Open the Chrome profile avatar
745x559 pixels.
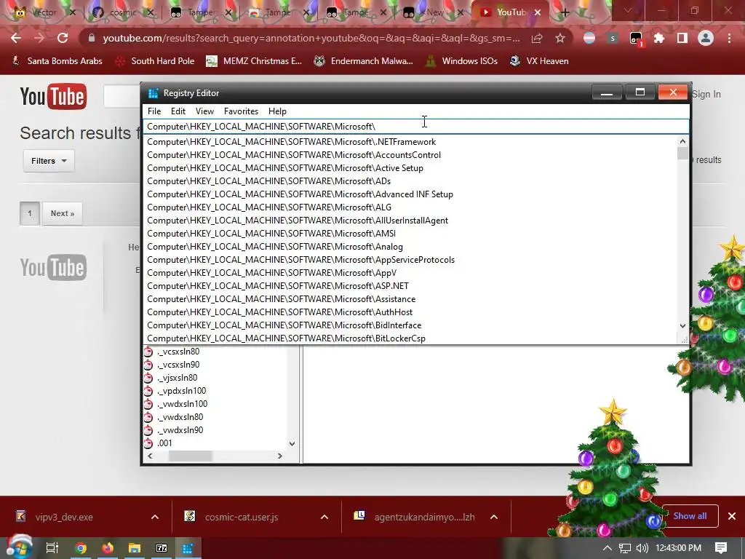point(706,38)
